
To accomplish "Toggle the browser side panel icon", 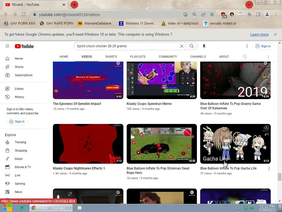I will [258, 14].
